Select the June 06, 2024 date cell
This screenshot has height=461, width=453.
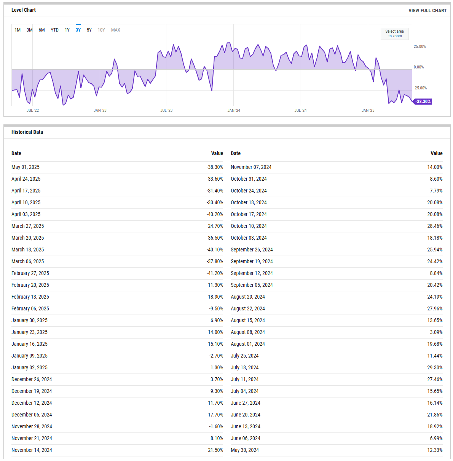click(x=246, y=439)
